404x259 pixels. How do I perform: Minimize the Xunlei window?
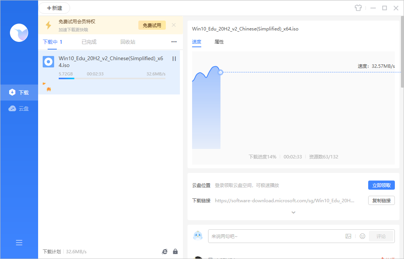[x=373, y=8]
